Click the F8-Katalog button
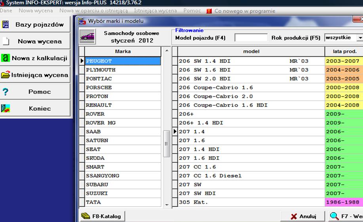 102,216
